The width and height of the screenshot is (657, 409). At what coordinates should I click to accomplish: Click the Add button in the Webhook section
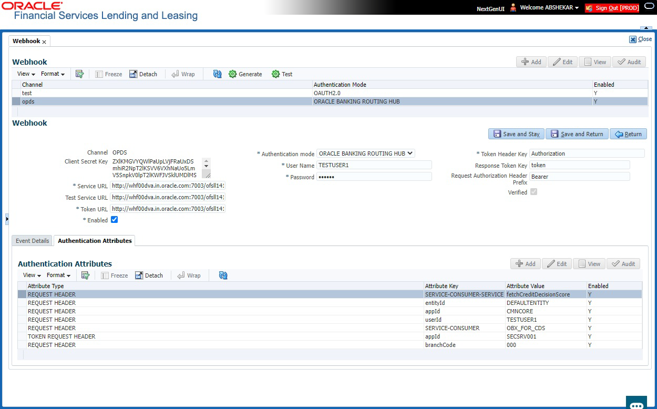(531, 62)
